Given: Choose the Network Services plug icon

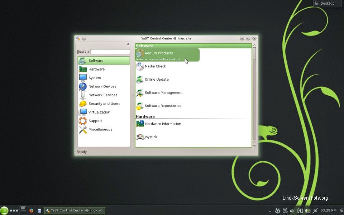Looking at the screenshot, I should click(x=82, y=95).
